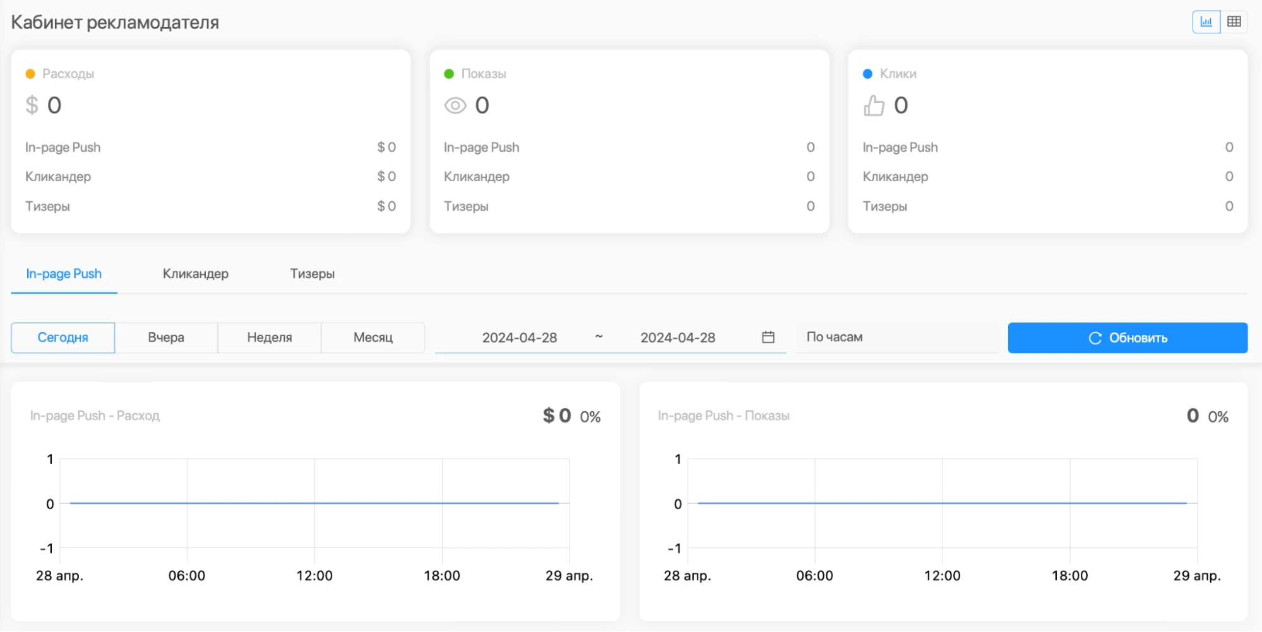Click the refresh icon on Обновить button
Viewport: 1262px width, 632px height.
pyautogui.click(x=1095, y=338)
